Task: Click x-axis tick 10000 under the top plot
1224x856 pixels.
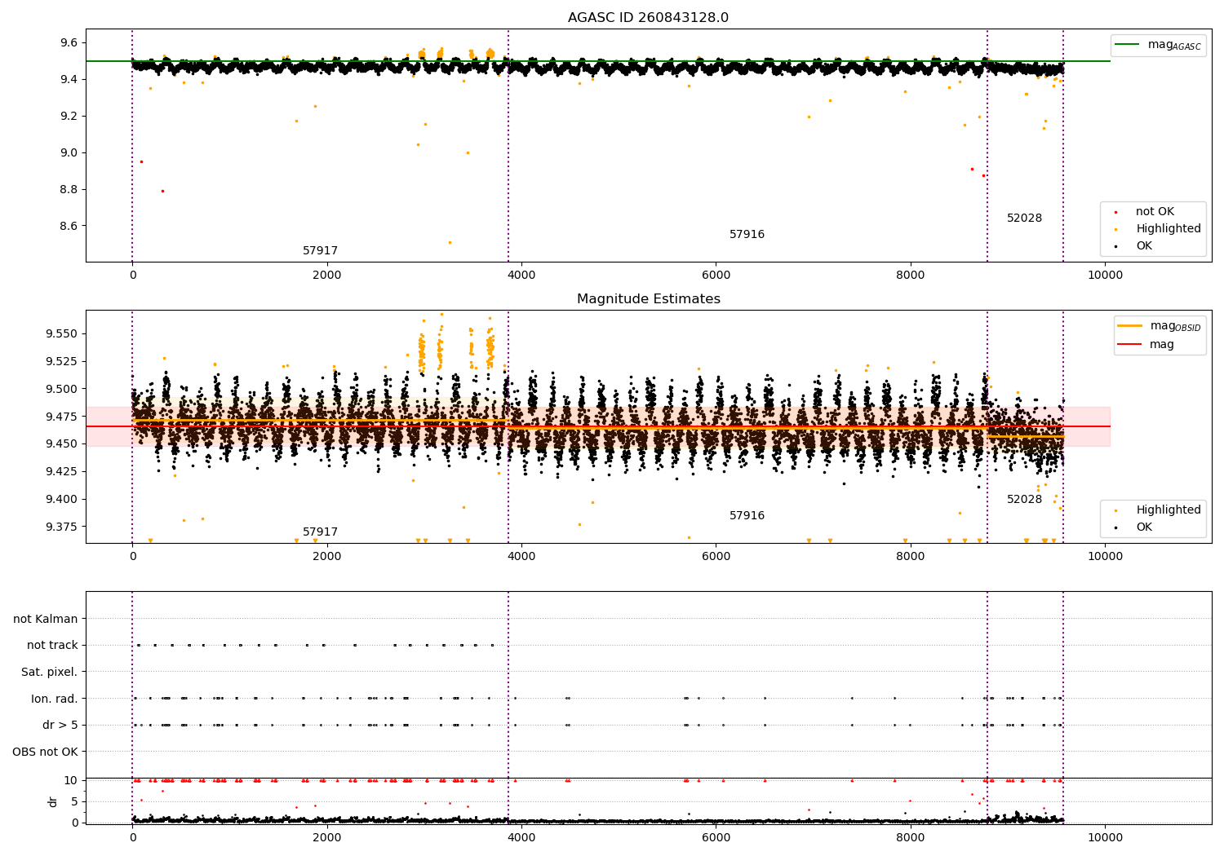Action: (x=1105, y=275)
